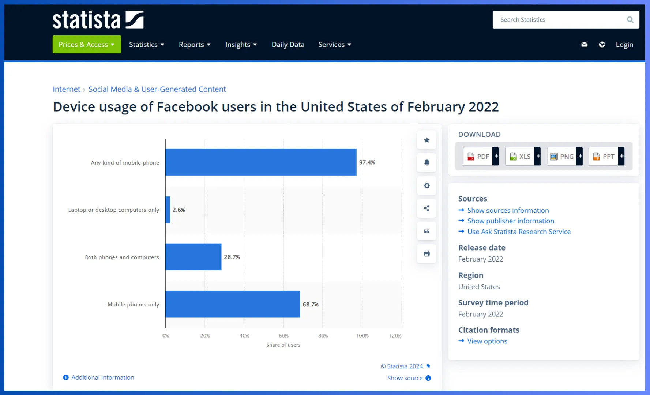Click the DOWNLOAD heading
The height and width of the screenshot is (395, 650).
coord(480,135)
